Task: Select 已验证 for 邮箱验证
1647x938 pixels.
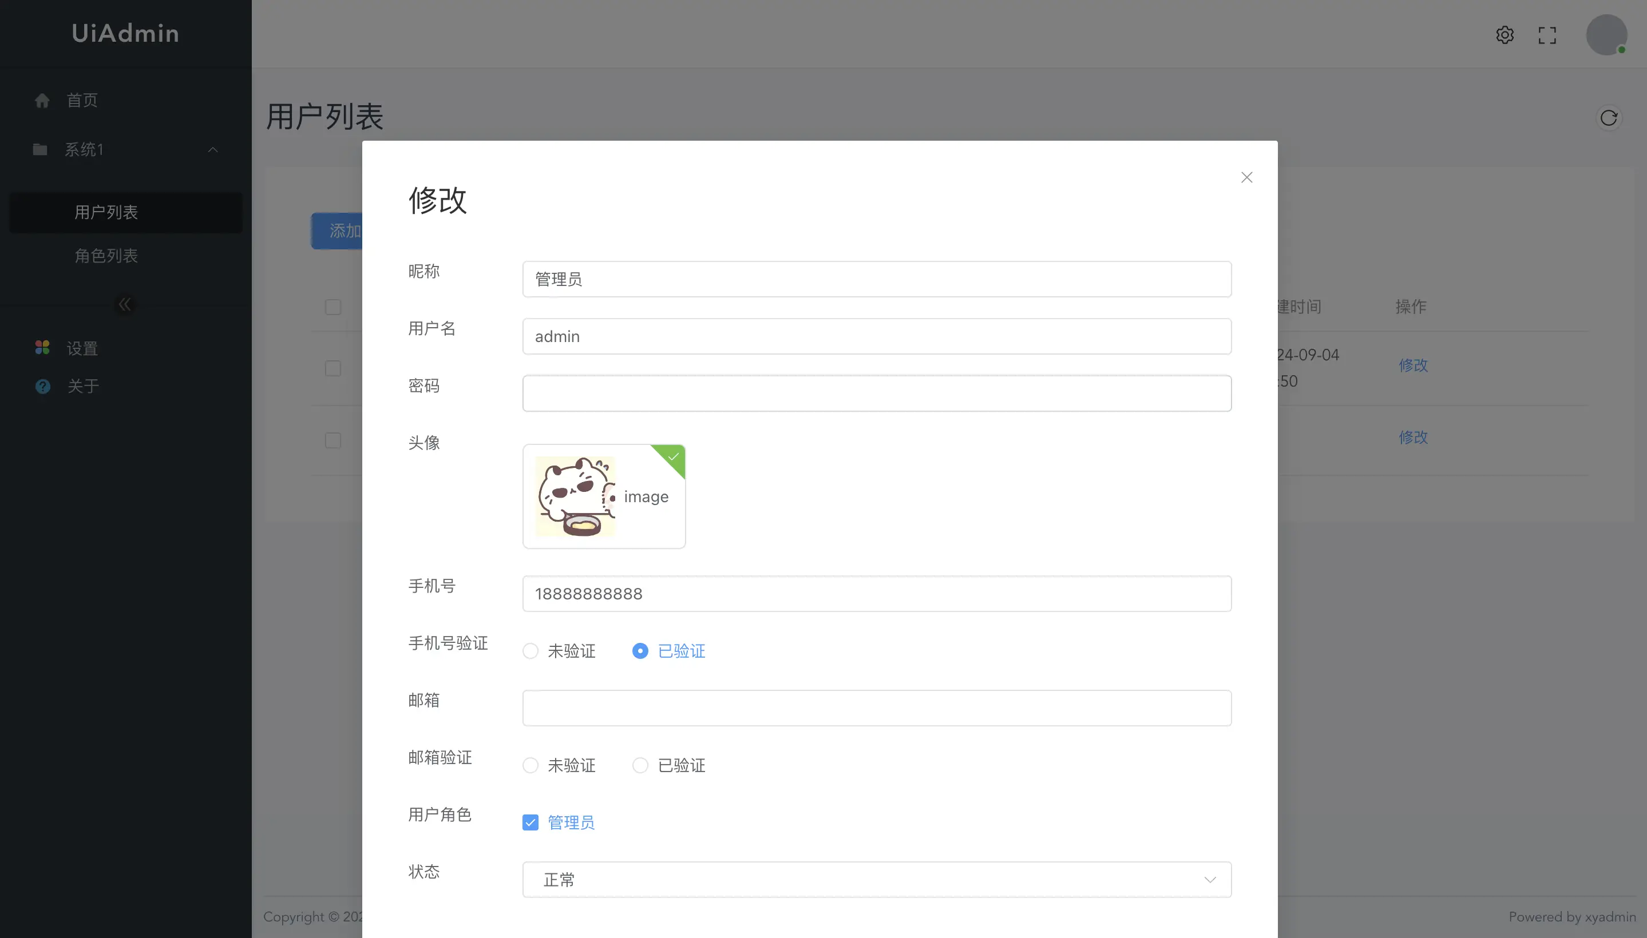Action: pos(640,765)
